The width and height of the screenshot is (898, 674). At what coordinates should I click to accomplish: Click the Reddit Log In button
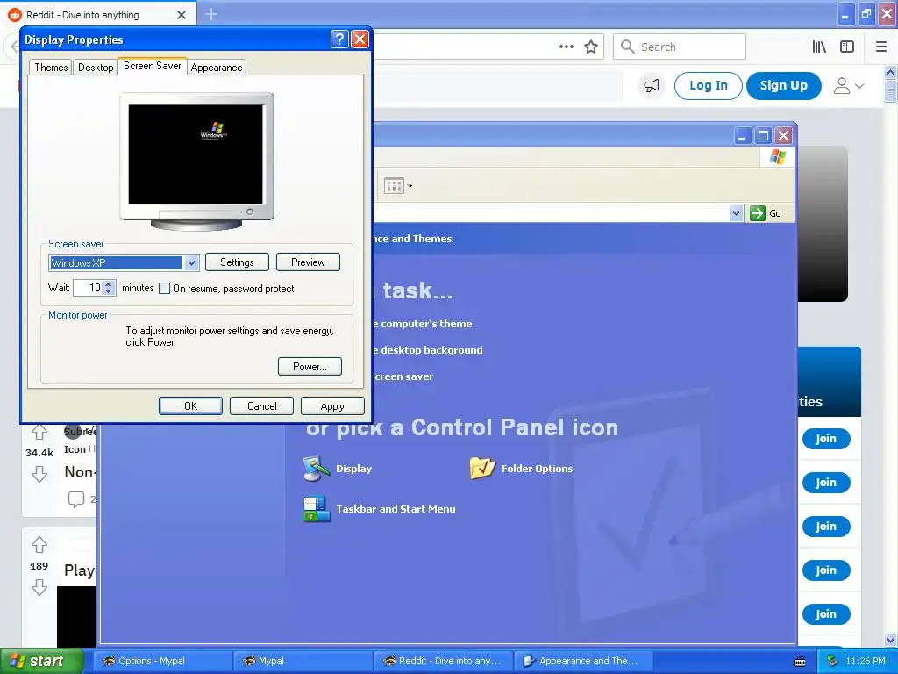709,85
